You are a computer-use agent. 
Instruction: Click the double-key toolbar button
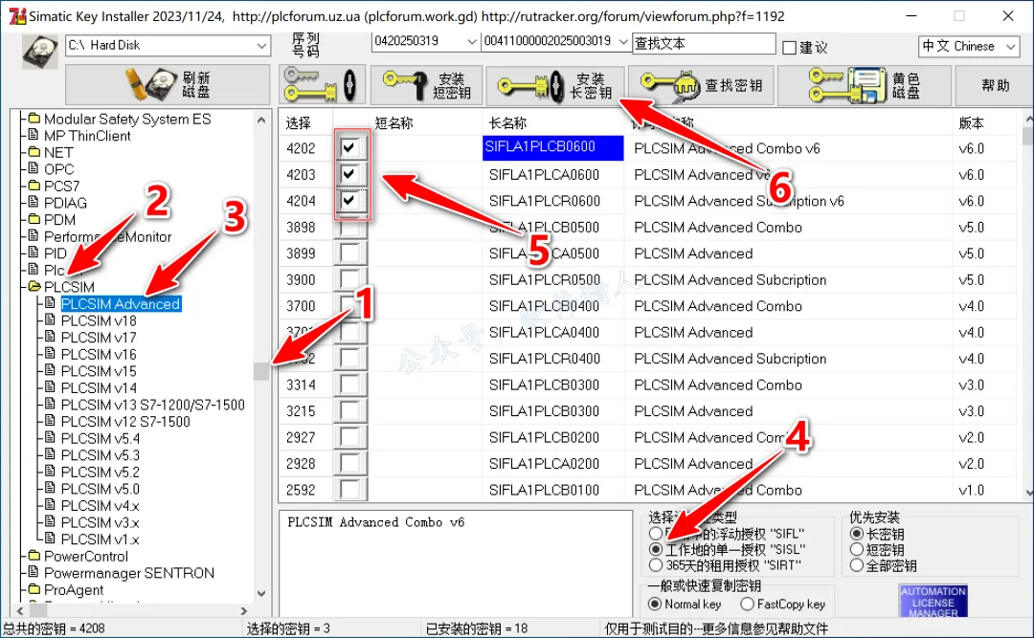(x=322, y=85)
